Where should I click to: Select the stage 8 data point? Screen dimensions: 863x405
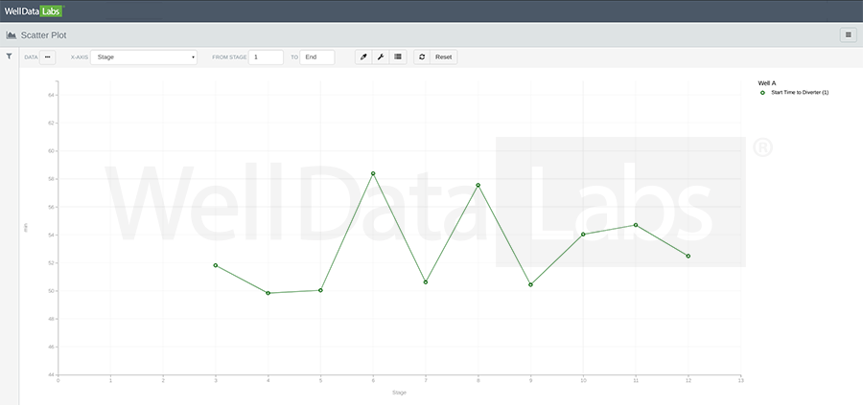[478, 185]
